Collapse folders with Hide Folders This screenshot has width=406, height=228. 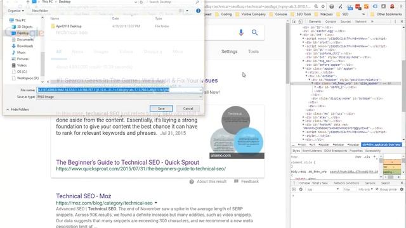tap(17, 110)
